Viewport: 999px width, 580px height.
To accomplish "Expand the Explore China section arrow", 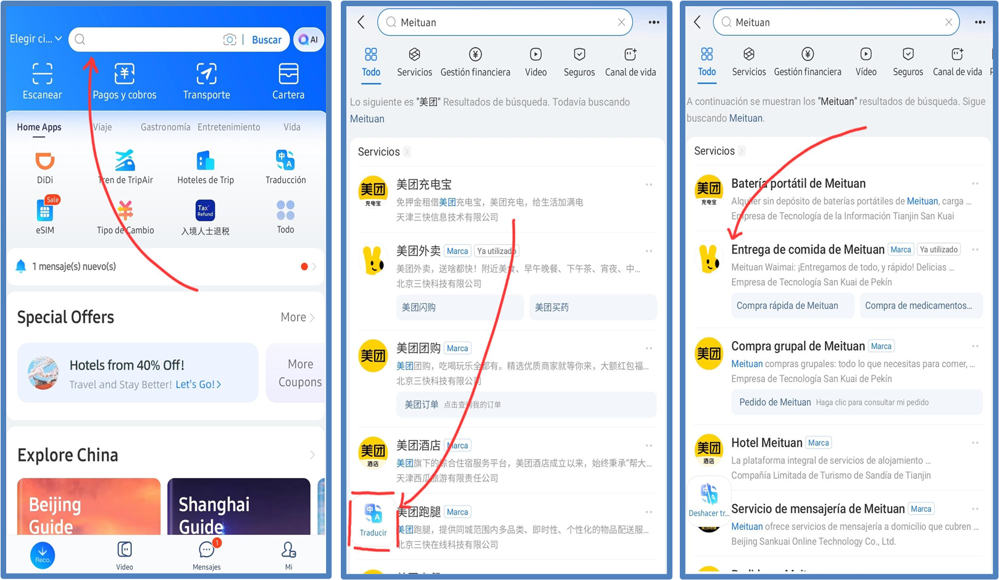I will (x=312, y=455).
